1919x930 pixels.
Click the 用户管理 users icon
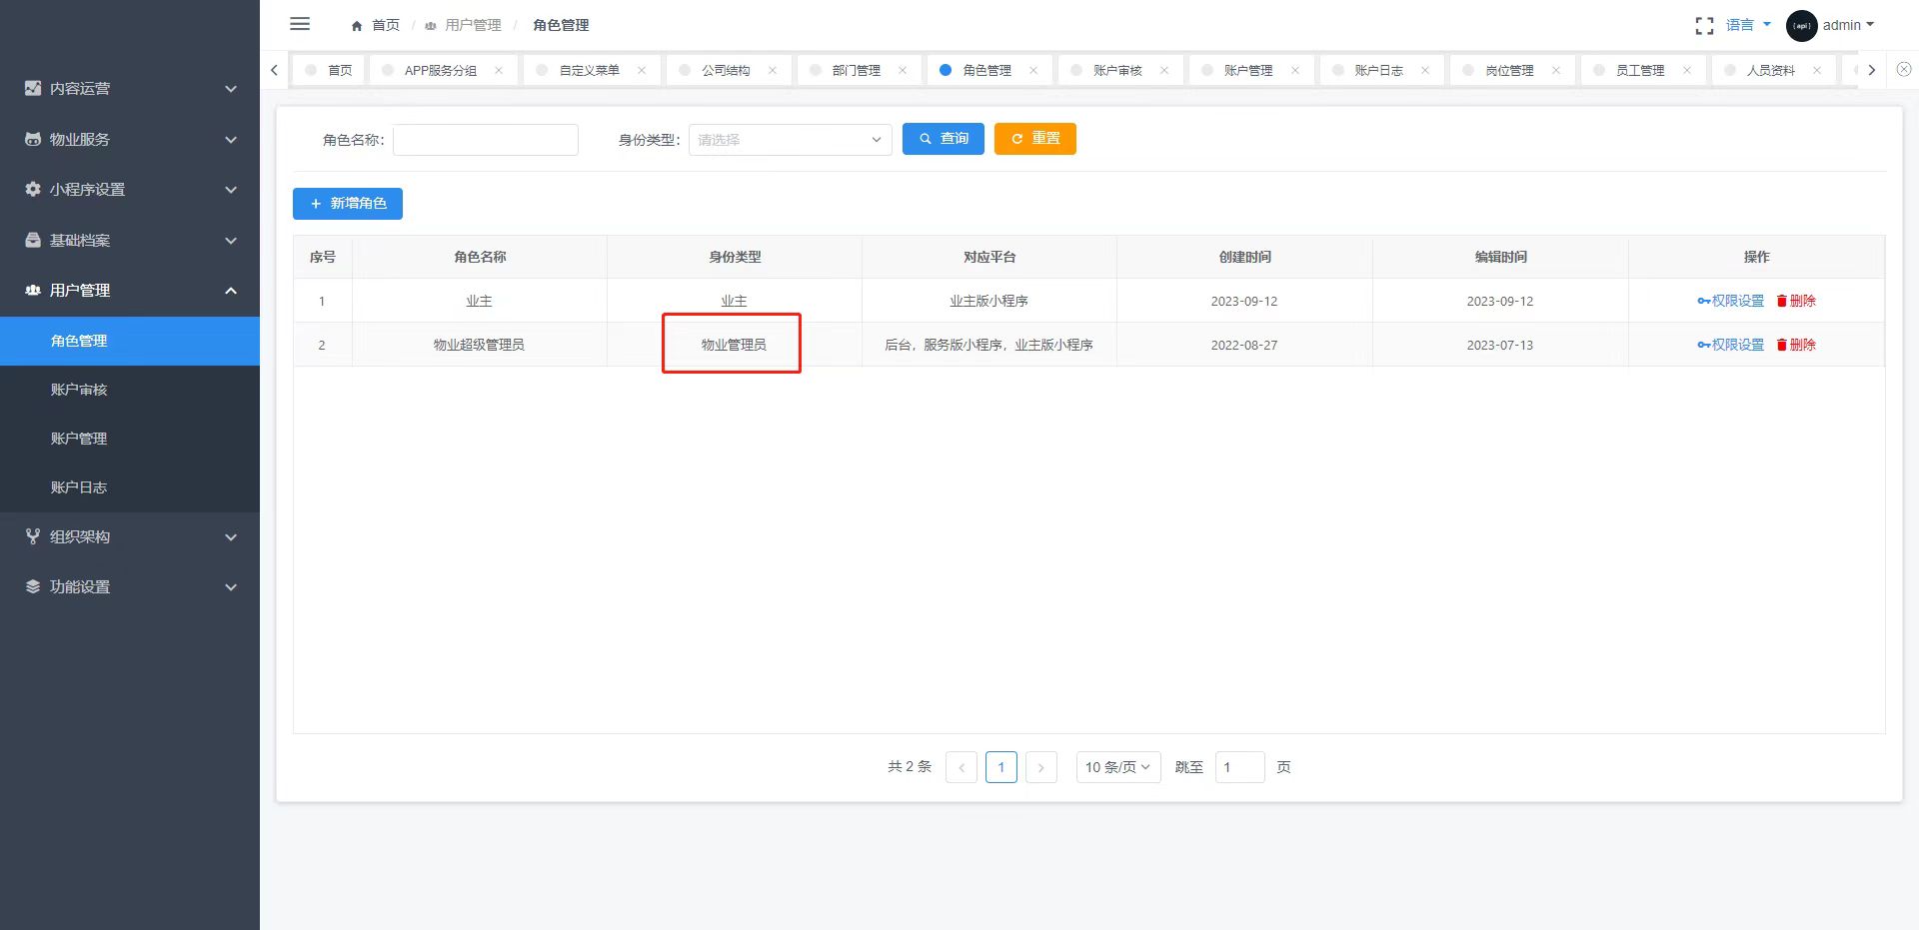33,290
